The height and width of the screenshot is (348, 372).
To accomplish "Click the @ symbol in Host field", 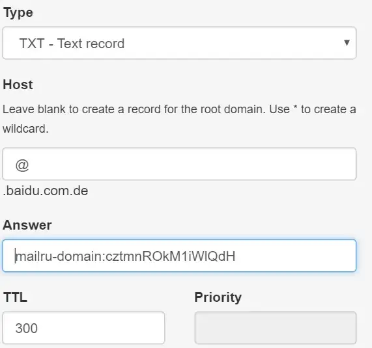I will pyautogui.click(x=22, y=165).
